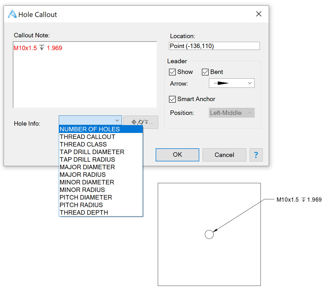
Task: Select MAJOR RADIUS entry
Action: (x=101, y=175)
